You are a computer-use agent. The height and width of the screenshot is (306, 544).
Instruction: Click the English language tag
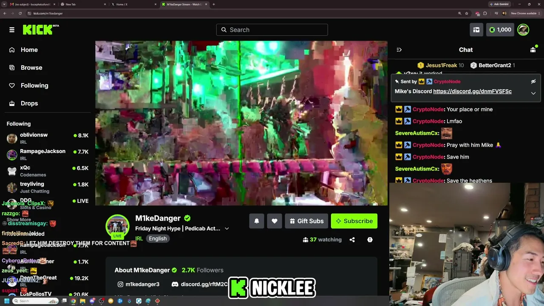point(158,239)
